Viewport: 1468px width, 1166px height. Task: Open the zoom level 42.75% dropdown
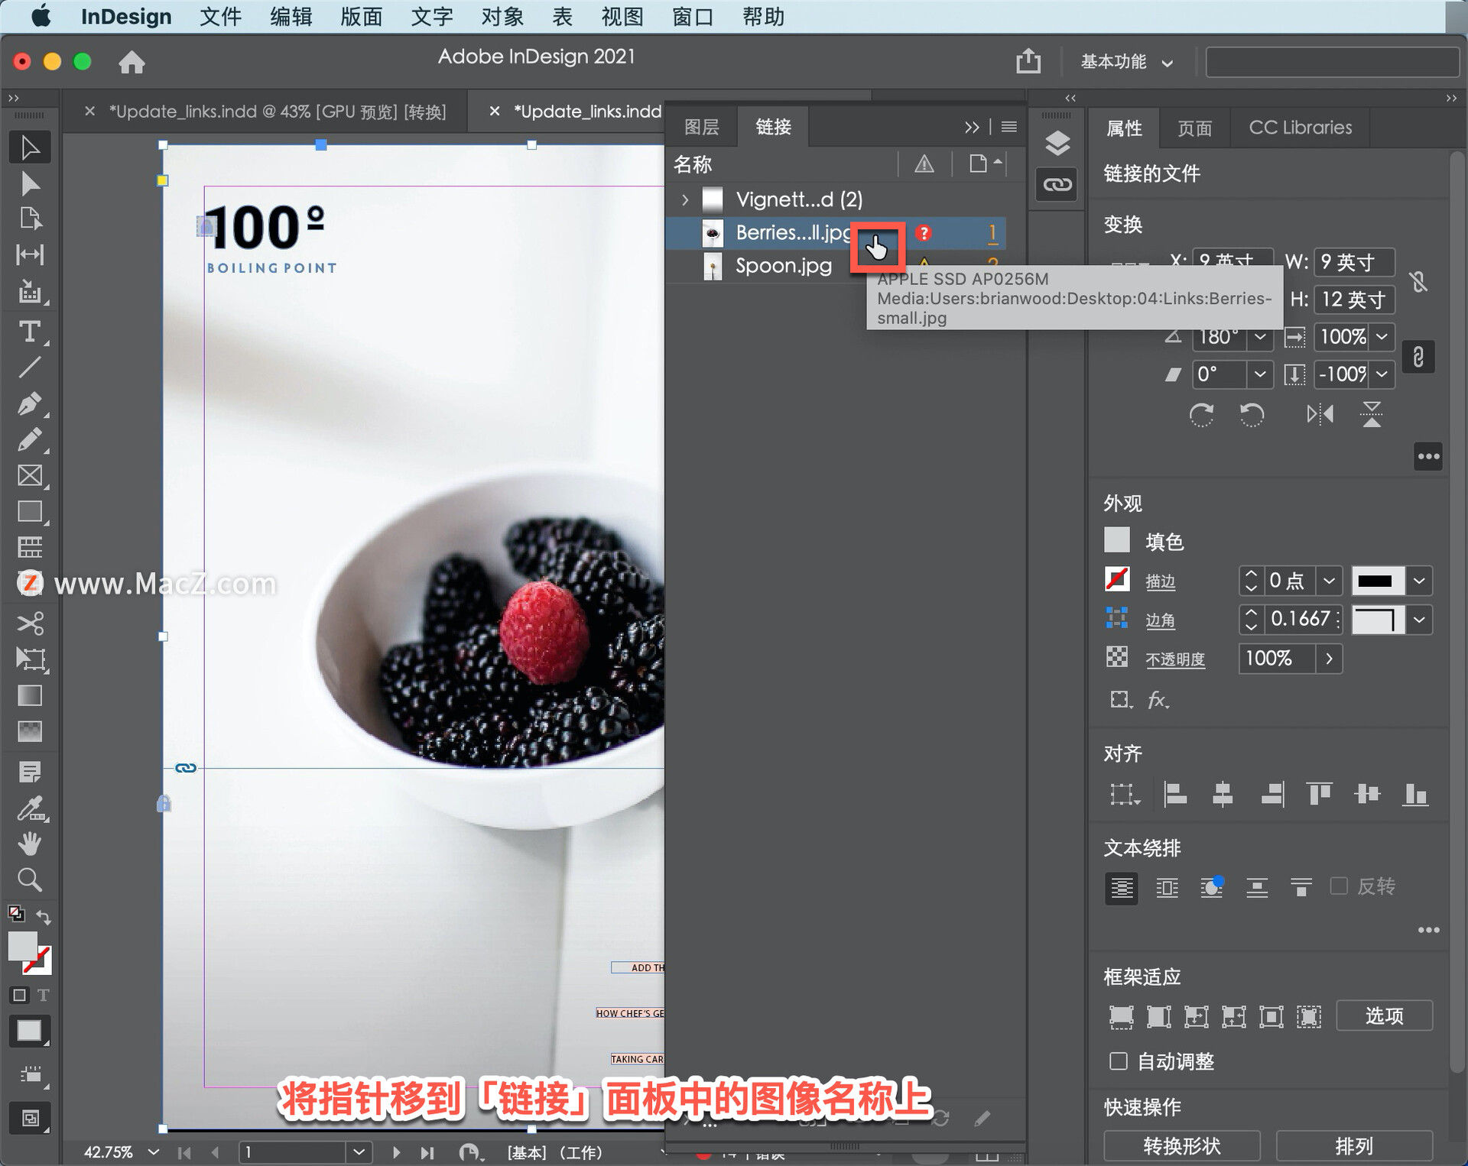click(x=154, y=1151)
